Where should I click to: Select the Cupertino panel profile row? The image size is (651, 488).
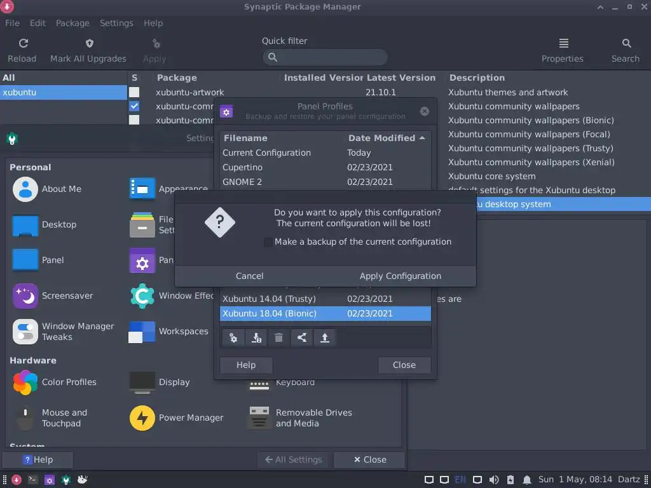pos(325,168)
